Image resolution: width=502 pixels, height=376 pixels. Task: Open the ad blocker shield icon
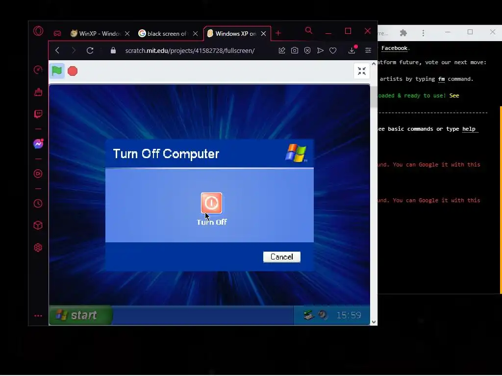point(307,50)
